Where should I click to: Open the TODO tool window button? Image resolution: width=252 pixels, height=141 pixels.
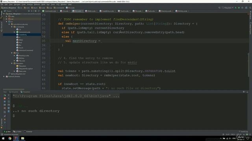point(17,132)
